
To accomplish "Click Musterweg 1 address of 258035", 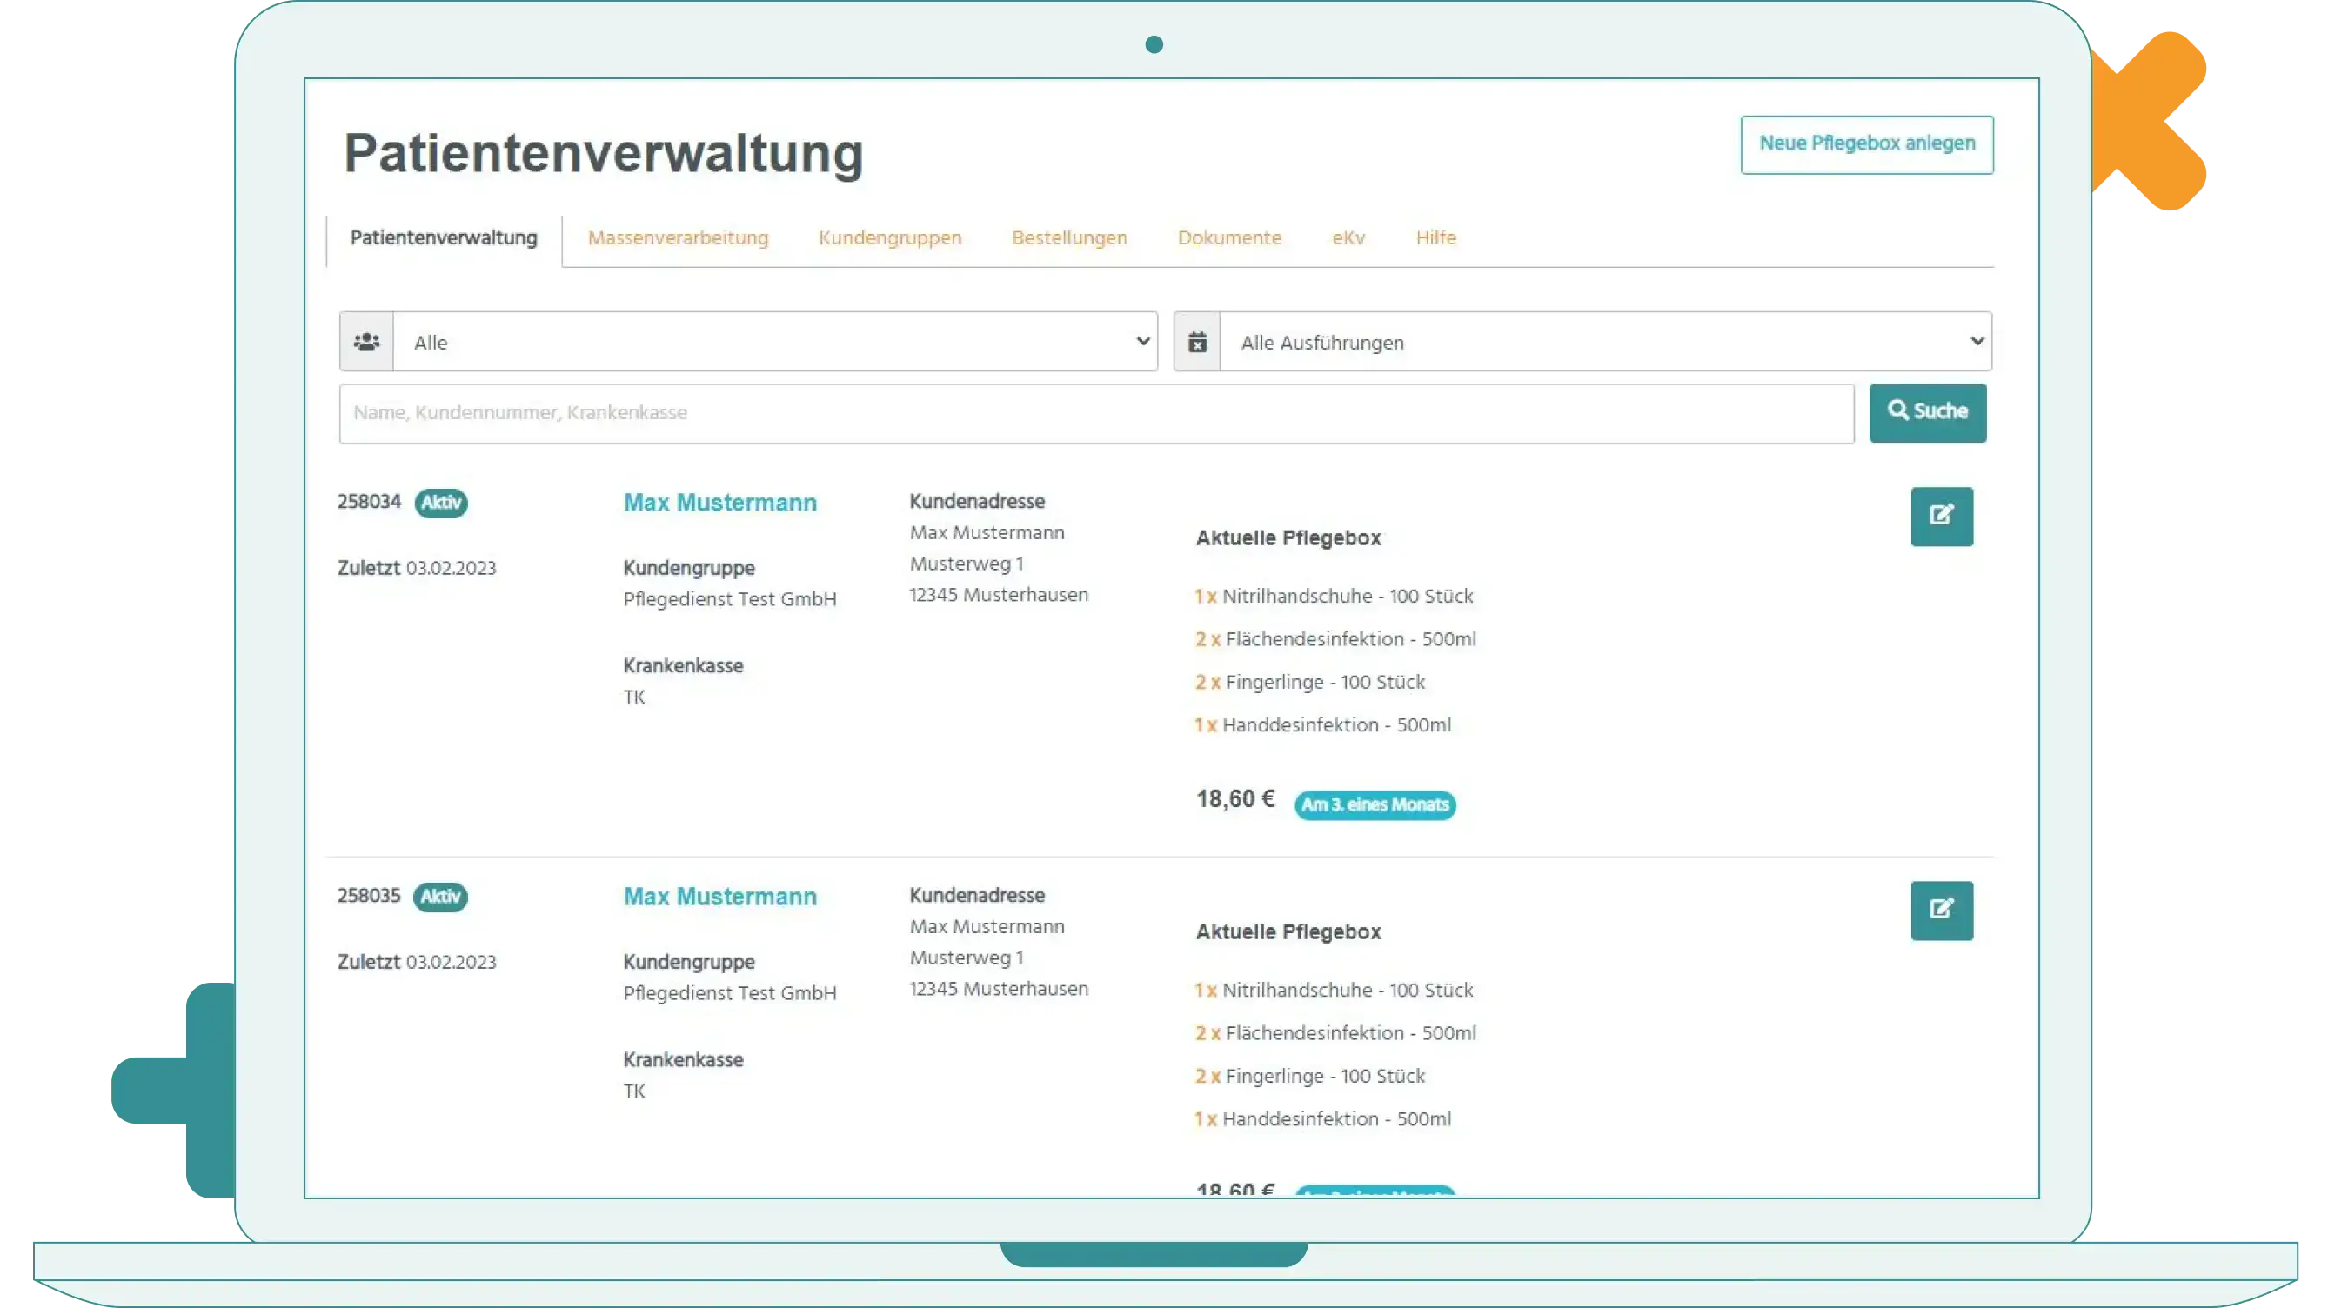I will click(966, 958).
